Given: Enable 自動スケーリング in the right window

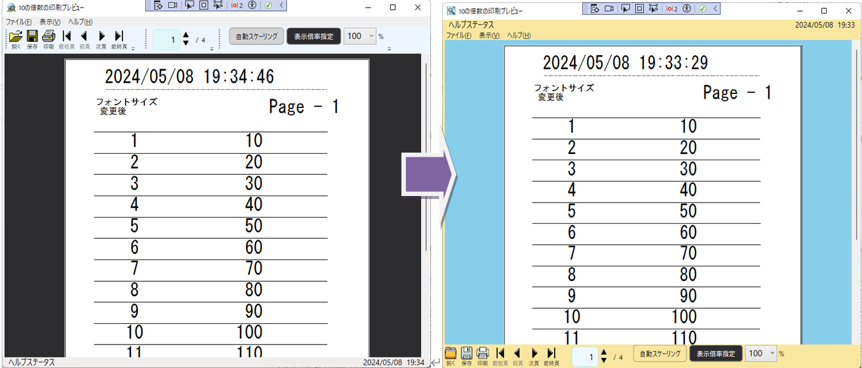Looking at the screenshot, I should click(660, 354).
